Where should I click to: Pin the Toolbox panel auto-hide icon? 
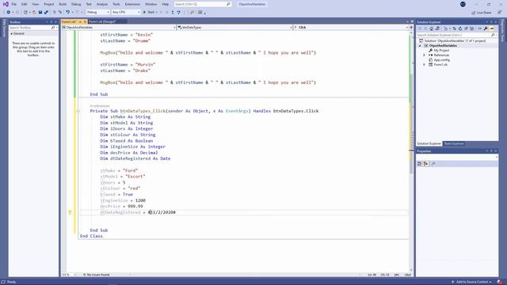(x=51, y=22)
